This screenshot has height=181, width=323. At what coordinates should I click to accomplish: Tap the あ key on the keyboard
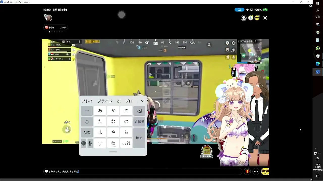[100, 110]
